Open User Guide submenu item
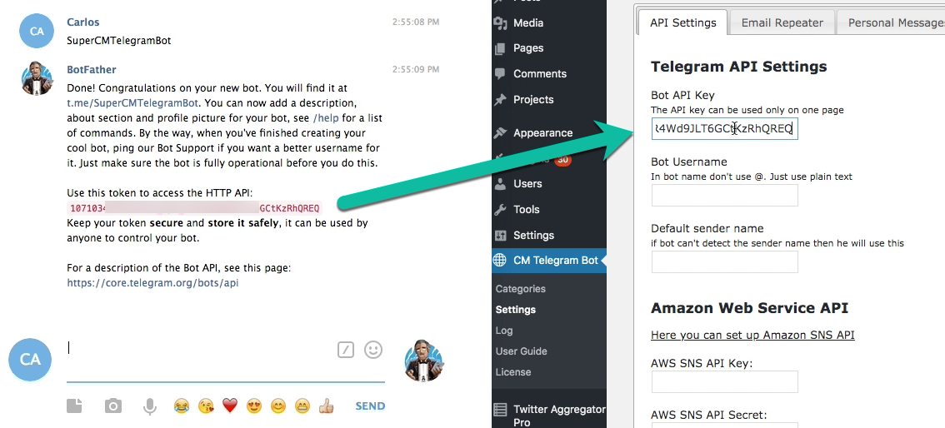 pos(522,351)
